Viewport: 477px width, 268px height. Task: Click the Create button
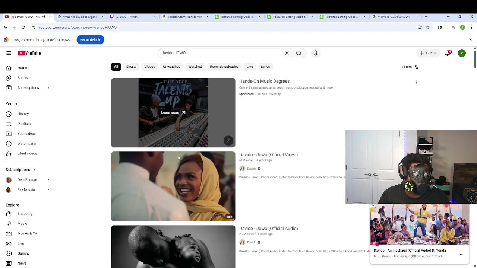click(x=428, y=53)
